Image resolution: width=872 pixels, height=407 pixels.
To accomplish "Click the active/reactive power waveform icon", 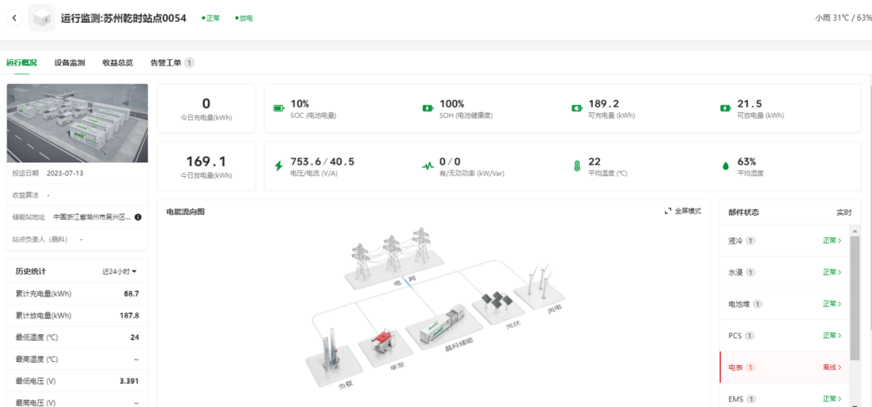I will 428,166.
